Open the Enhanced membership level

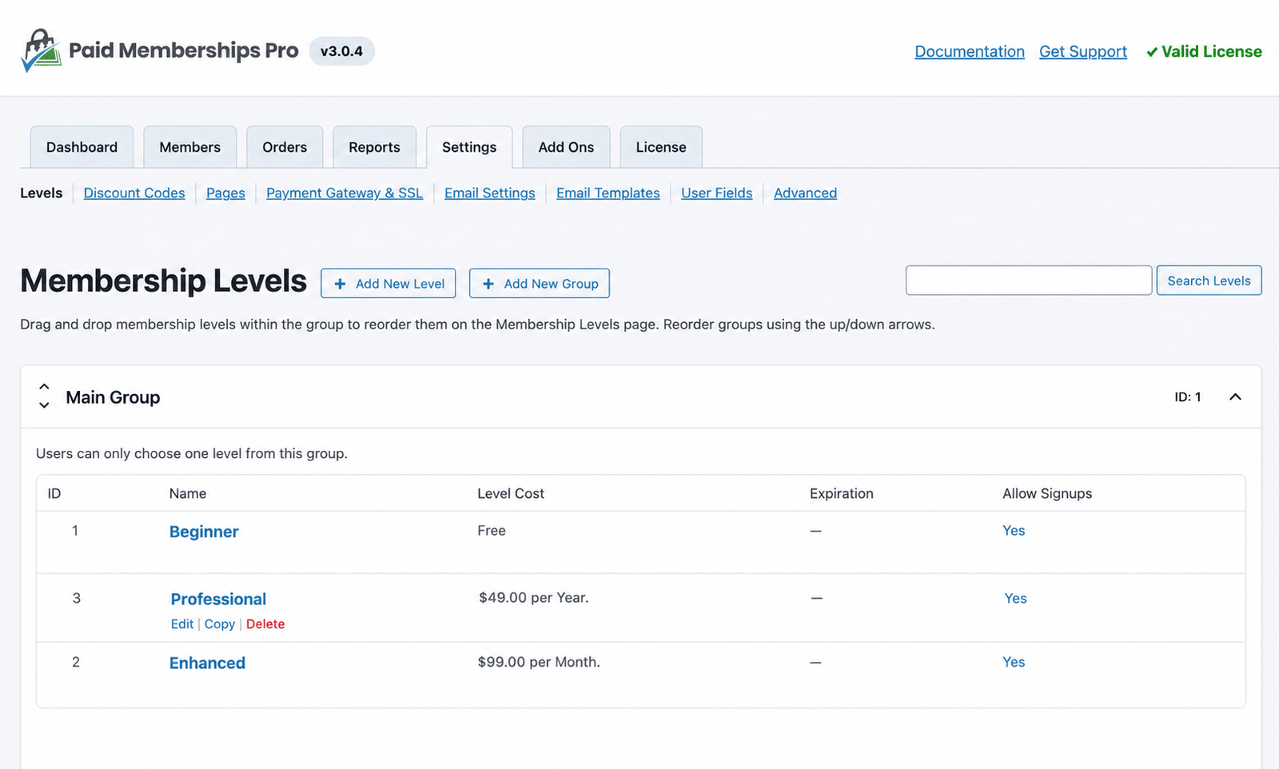[207, 663]
